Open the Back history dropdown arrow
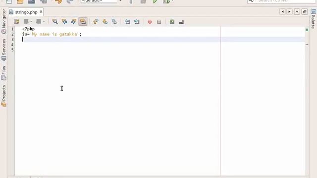317x178 pixels. (31, 22)
